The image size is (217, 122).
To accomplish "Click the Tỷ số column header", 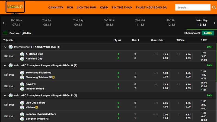I will [118, 40].
